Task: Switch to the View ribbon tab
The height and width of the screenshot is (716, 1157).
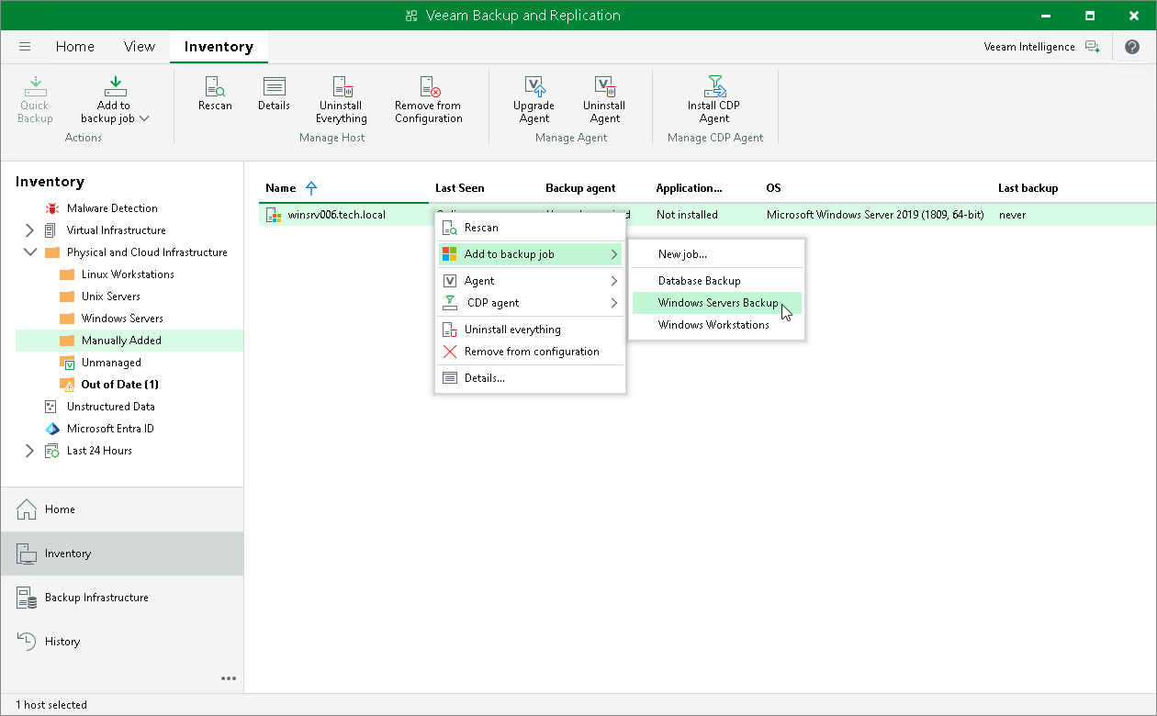Action: (x=140, y=47)
